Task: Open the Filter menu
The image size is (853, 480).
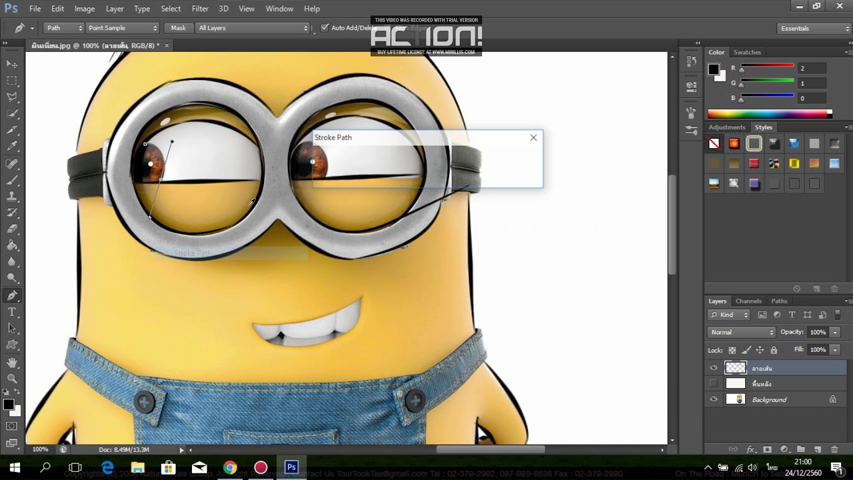Action: coord(200,9)
